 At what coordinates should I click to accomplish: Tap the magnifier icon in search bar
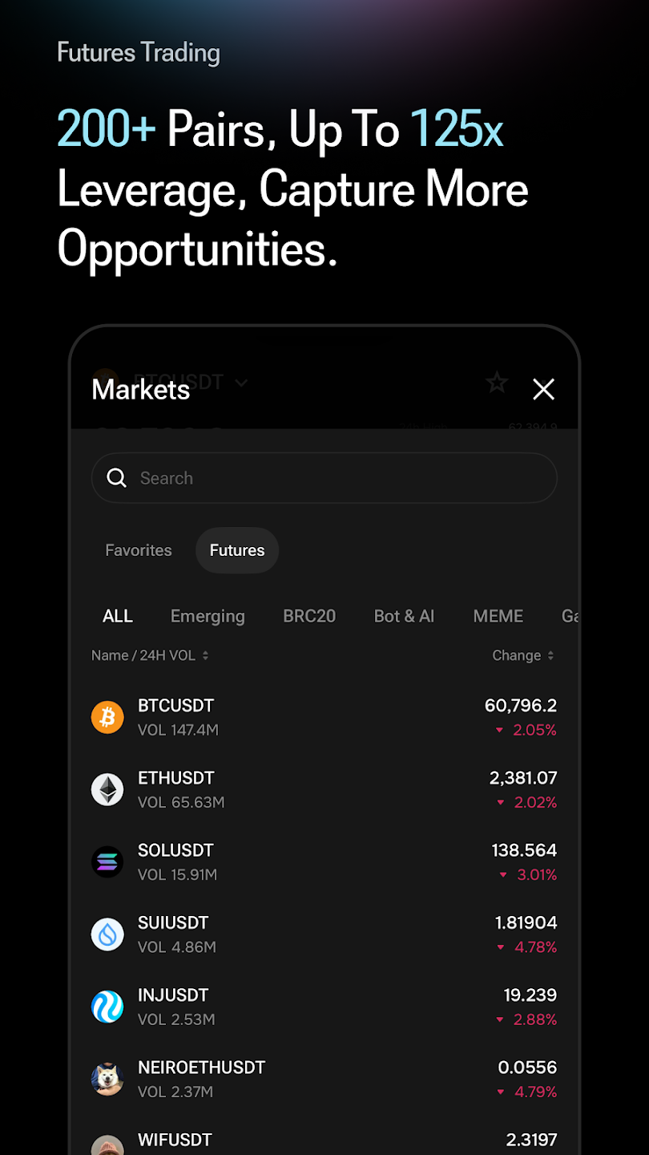[x=117, y=478]
